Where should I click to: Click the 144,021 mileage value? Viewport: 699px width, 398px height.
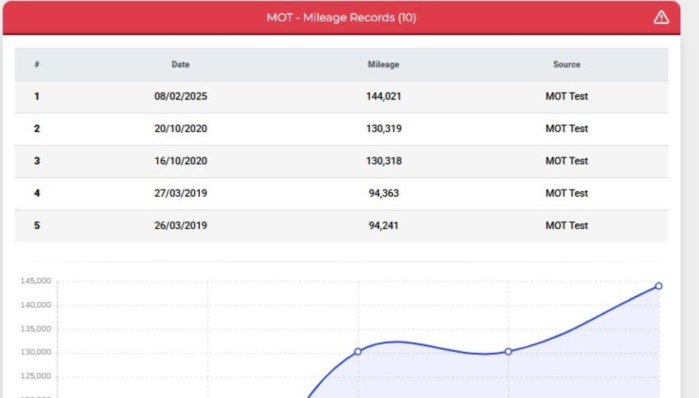383,97
